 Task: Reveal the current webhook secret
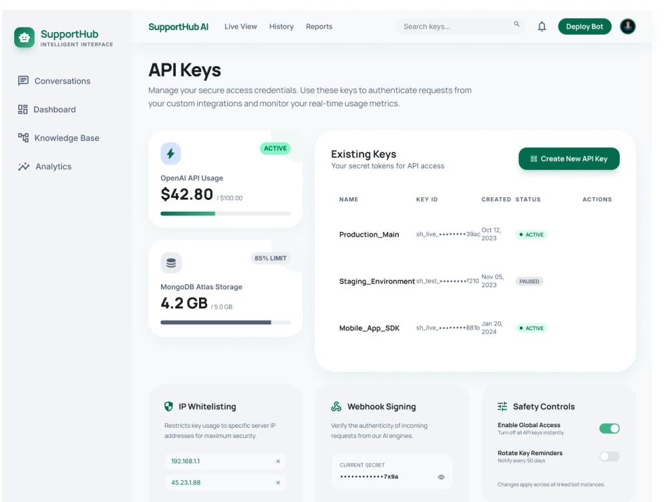click(x=441, y=477)
